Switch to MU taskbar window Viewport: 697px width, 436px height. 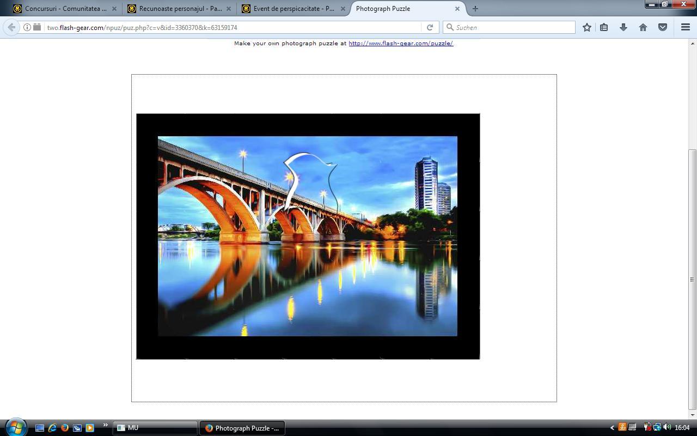pyautogui.click(x=155, y=428)
